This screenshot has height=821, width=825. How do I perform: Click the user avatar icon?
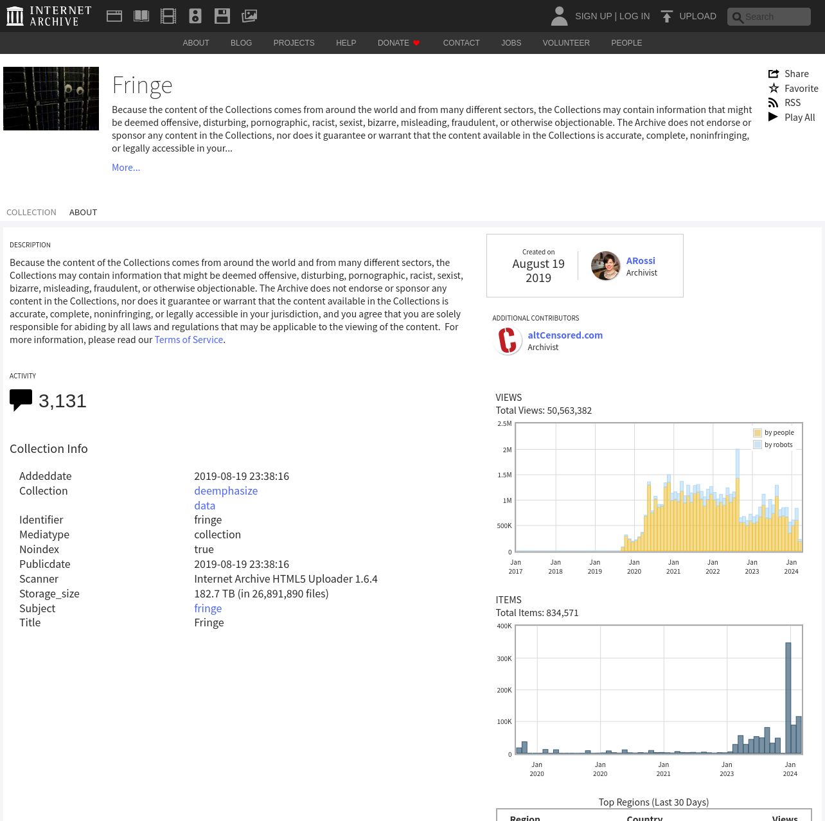[x=559, y=16]
